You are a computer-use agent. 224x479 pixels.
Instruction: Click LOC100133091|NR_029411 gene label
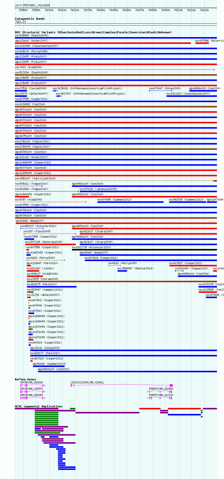87,382
